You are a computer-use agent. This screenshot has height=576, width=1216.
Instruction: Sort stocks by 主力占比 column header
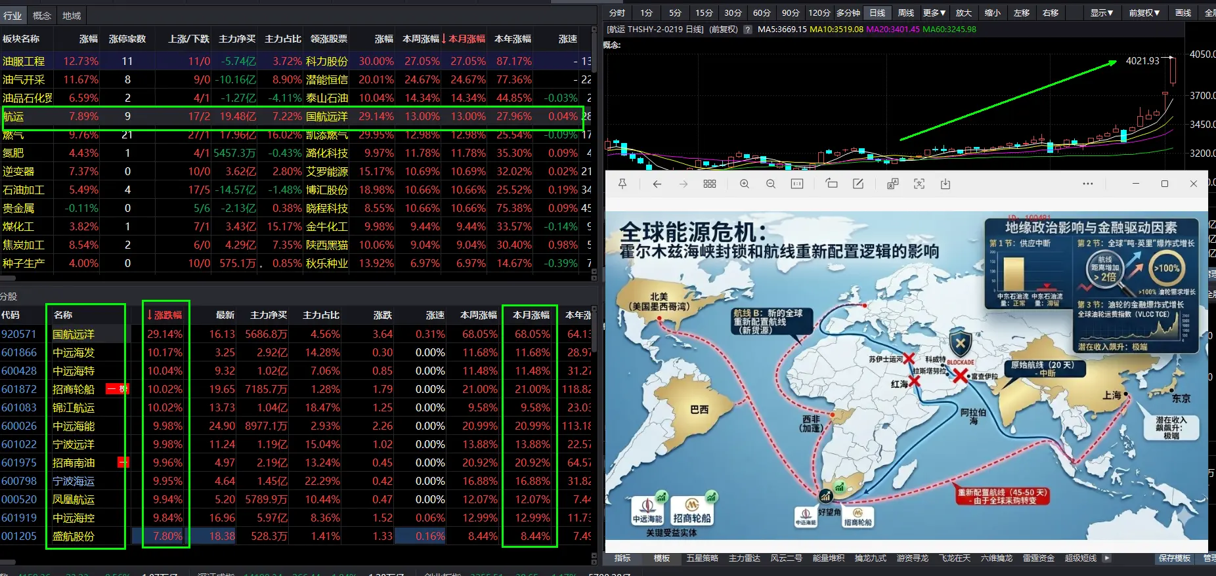pyautogui.click(x=321, y=315)
